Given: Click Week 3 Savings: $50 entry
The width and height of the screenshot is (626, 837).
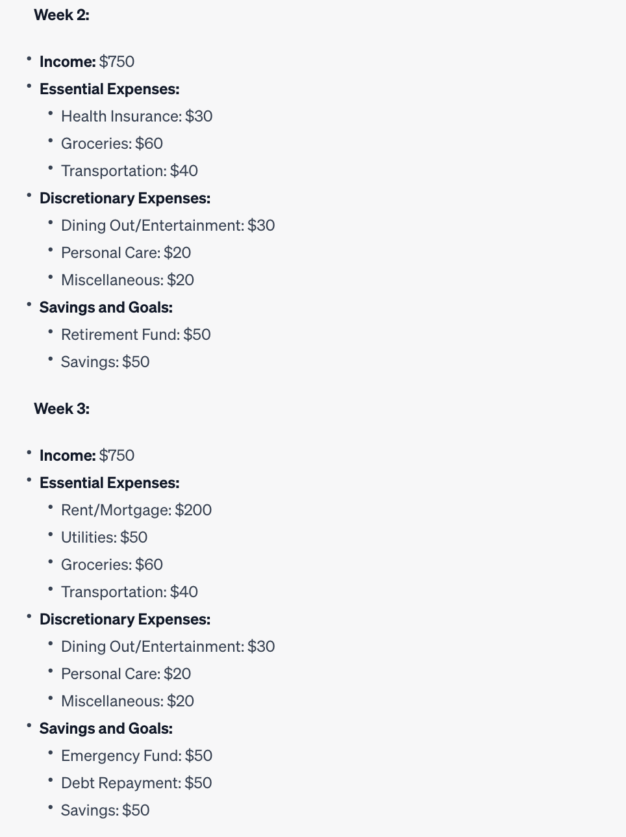Looking at the screenshot, I should coord(105,810).
